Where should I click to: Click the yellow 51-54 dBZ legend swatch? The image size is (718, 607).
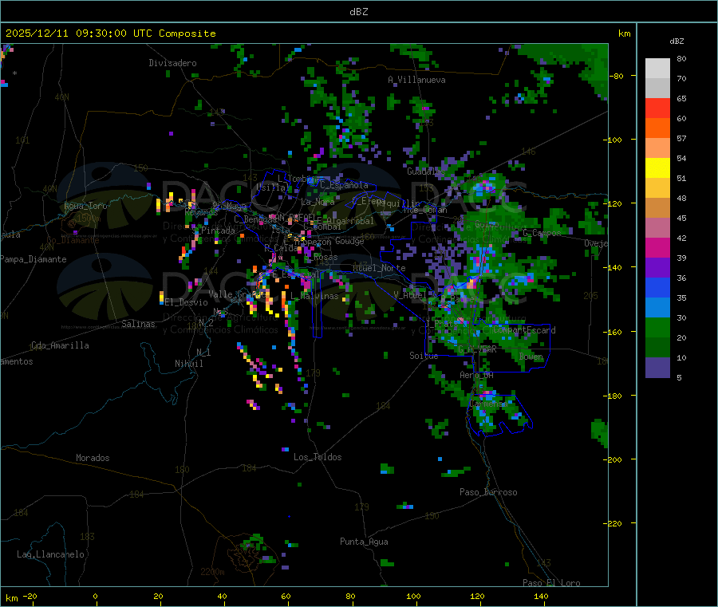coord(657,168)
